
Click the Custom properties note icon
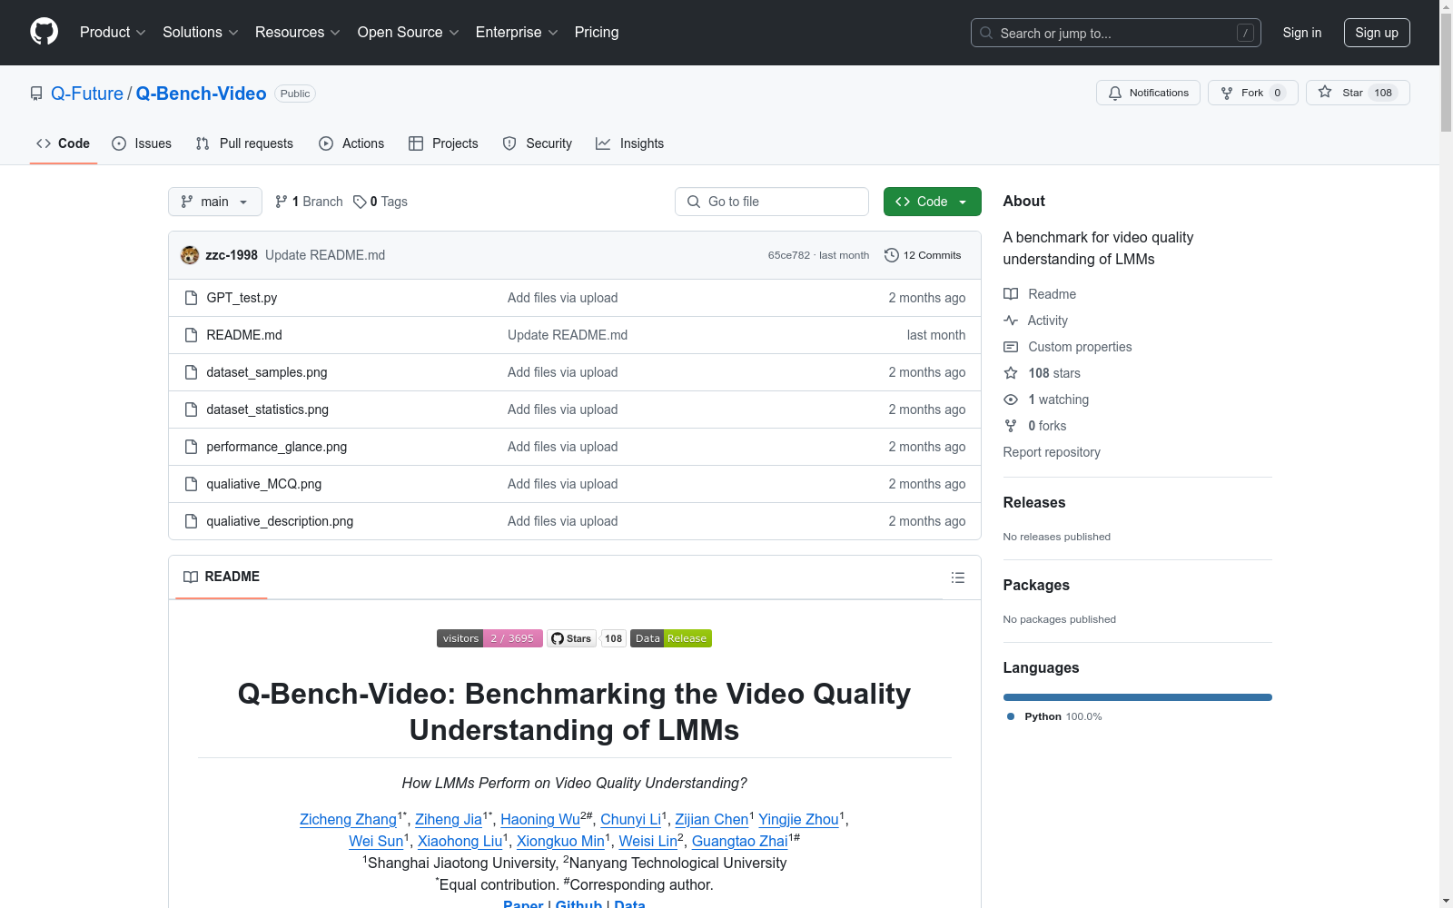[1011, 347]
